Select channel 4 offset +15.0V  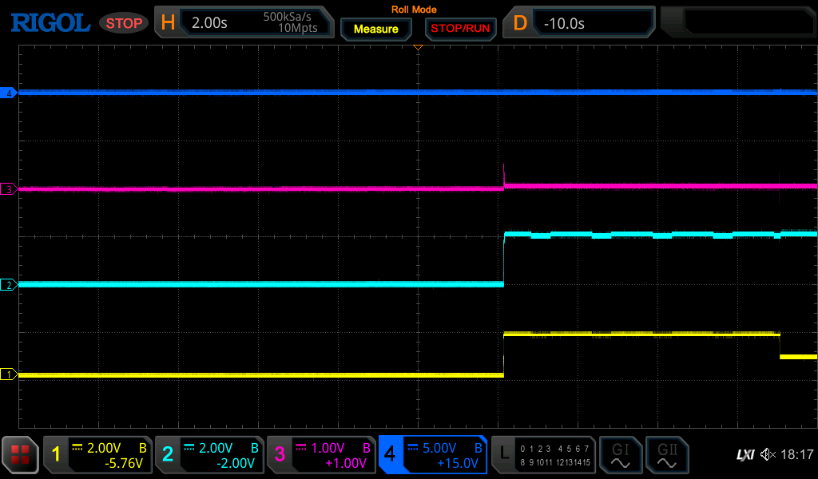pos(458,463)
